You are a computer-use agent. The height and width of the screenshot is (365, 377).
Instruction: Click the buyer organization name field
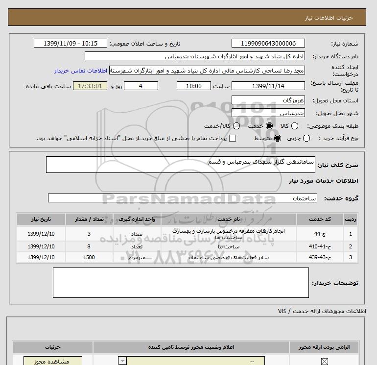pos(195,56)
